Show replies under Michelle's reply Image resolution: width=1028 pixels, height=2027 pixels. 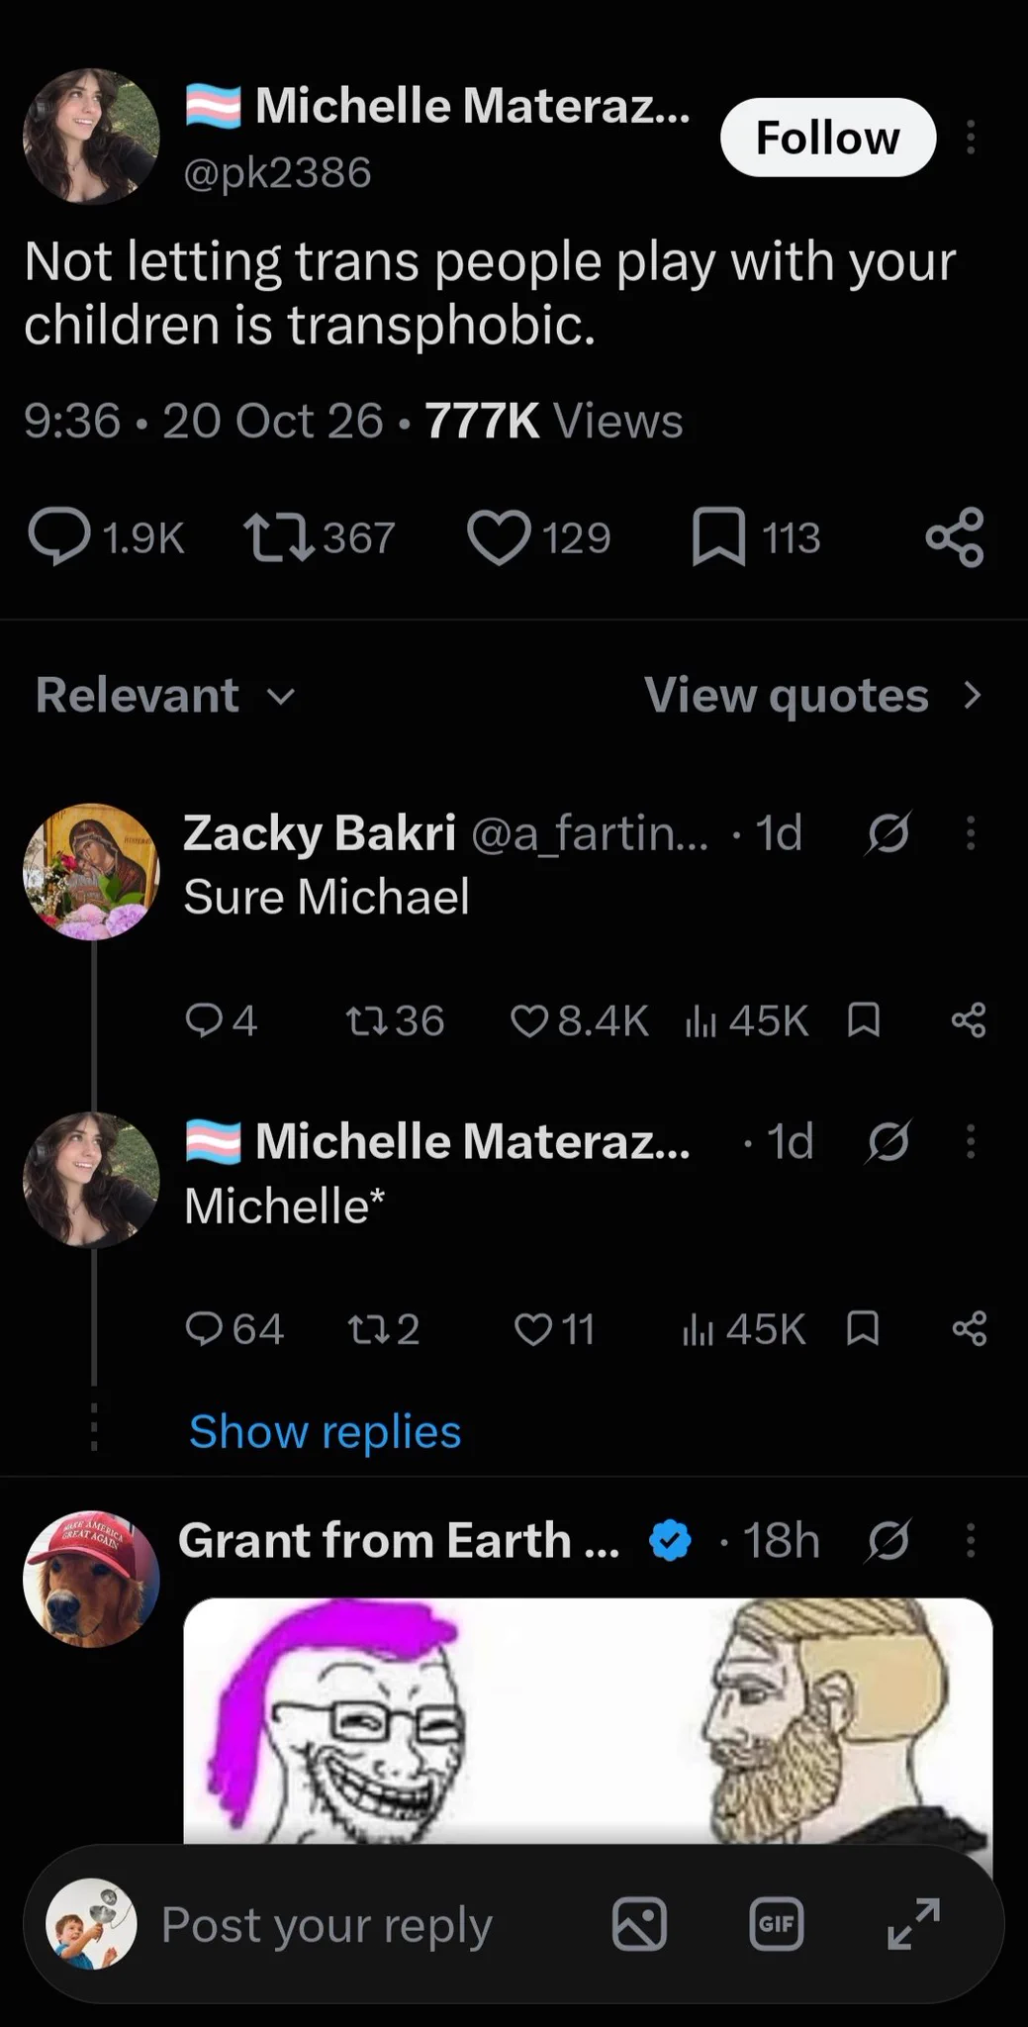pyautogui.click(x=325, y=1431)
